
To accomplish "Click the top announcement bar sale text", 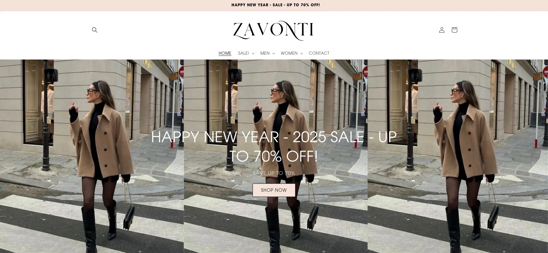I will 275,5.
